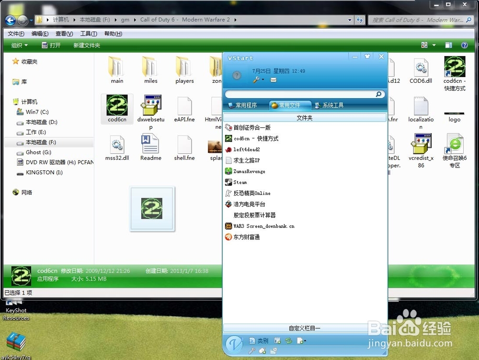This screenshot has width=479, height=360.
Task: Open the mail envelope icon in VStart
Action: pos(274,80)
